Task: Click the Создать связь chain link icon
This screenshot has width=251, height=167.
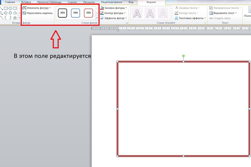Action: 211,18
